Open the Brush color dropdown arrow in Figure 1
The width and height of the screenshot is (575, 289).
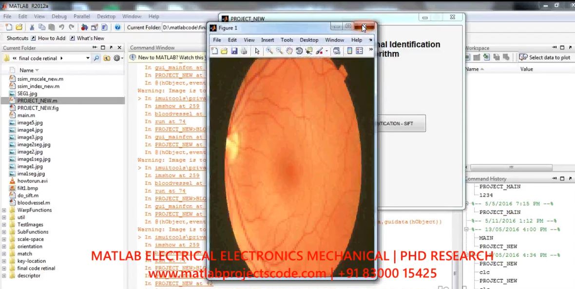(326, 51)
